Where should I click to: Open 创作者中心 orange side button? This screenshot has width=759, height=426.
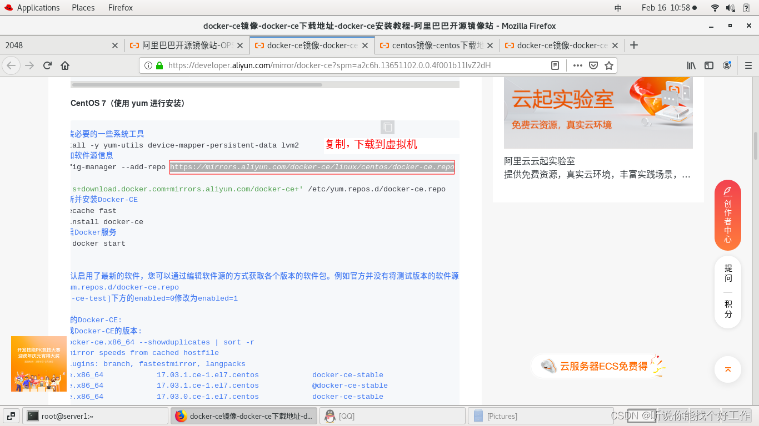pyautogui.click(x=728, y=215)
